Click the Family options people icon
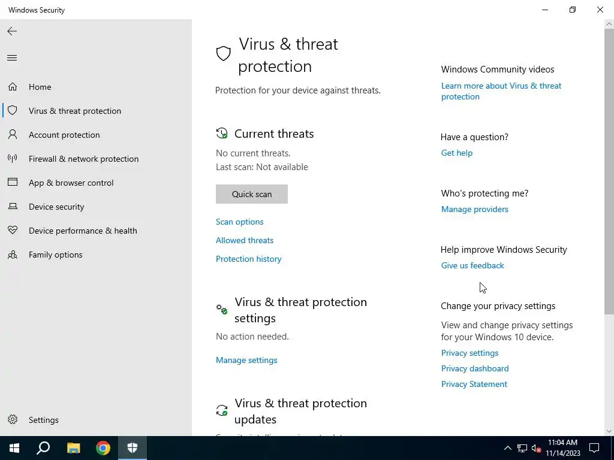614x460 pixels. [13, 255]
